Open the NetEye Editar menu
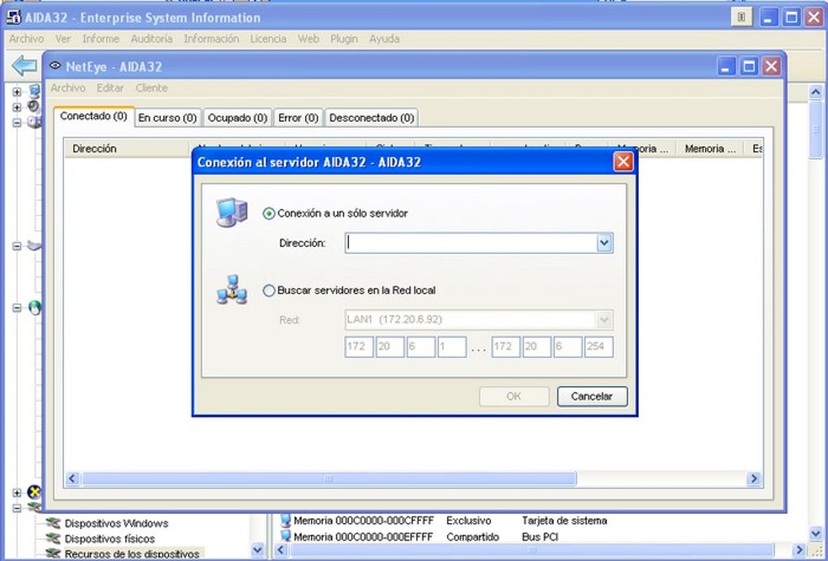Image resolution: width=828 pixels, height=561 pixels. tap(110, 88)
